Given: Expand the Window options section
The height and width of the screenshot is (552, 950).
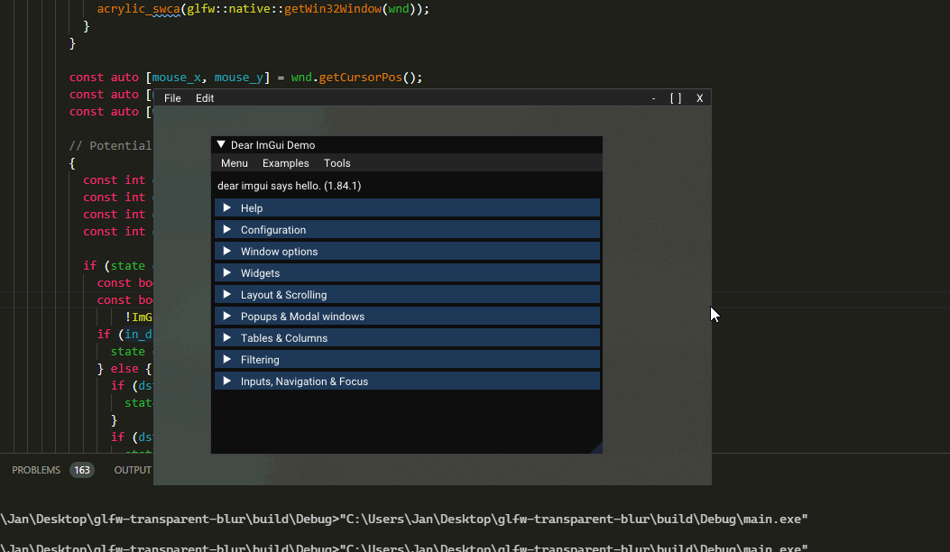Looking at the screenshot, I should click(x=407, y=252).
